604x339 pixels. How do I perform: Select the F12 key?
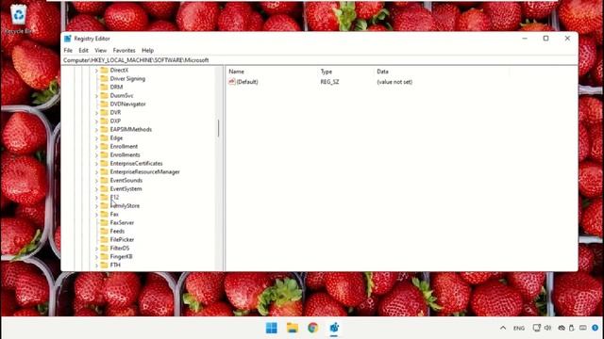(x=114, y=197)
